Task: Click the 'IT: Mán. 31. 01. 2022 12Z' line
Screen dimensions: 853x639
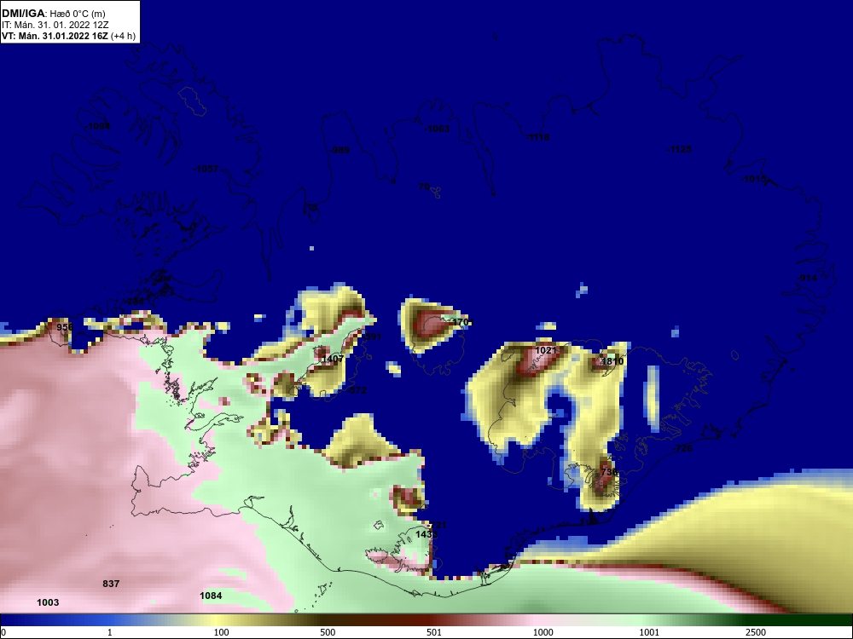Action: point(55,25)
